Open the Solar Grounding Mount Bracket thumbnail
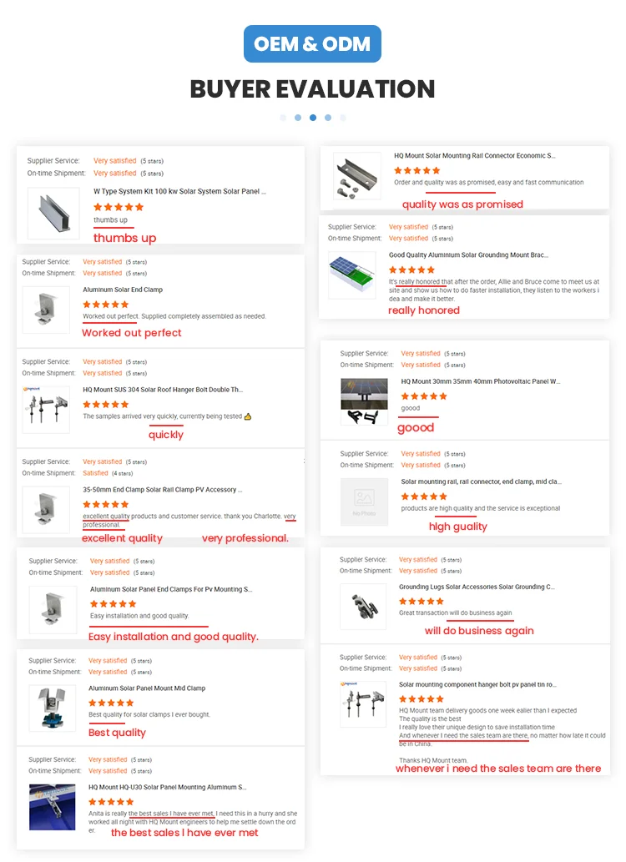 352,276
